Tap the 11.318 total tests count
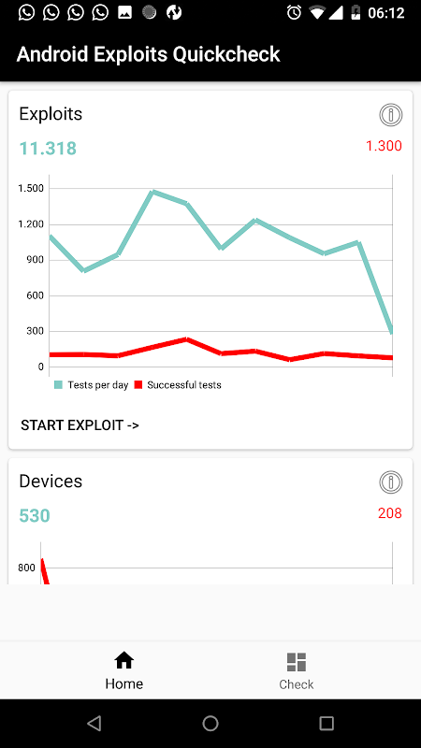The image size is (421, 748). (x=48, y=149)
